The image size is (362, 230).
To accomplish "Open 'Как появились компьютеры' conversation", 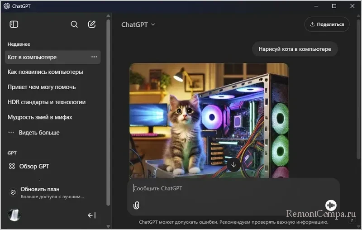I will 45,72.
